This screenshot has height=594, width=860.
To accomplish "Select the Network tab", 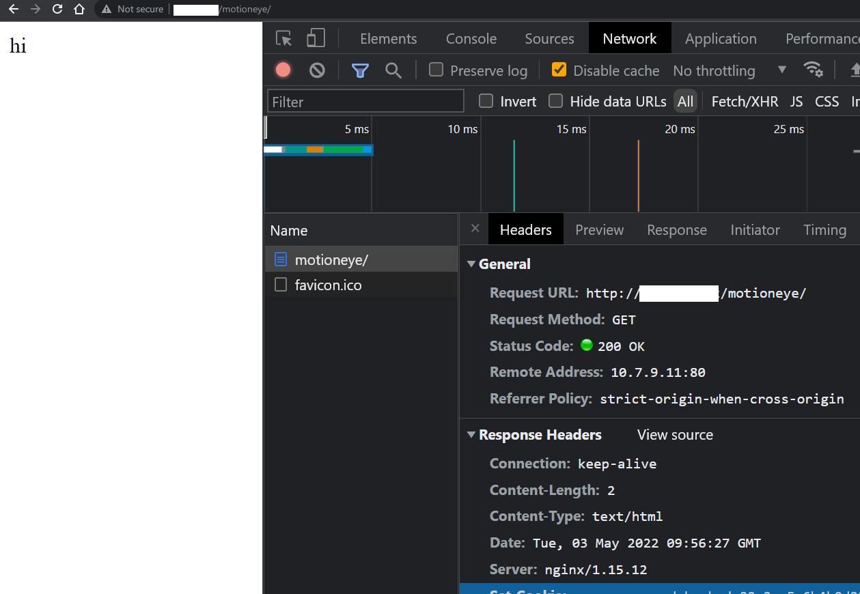I will [x=630, y=38].
